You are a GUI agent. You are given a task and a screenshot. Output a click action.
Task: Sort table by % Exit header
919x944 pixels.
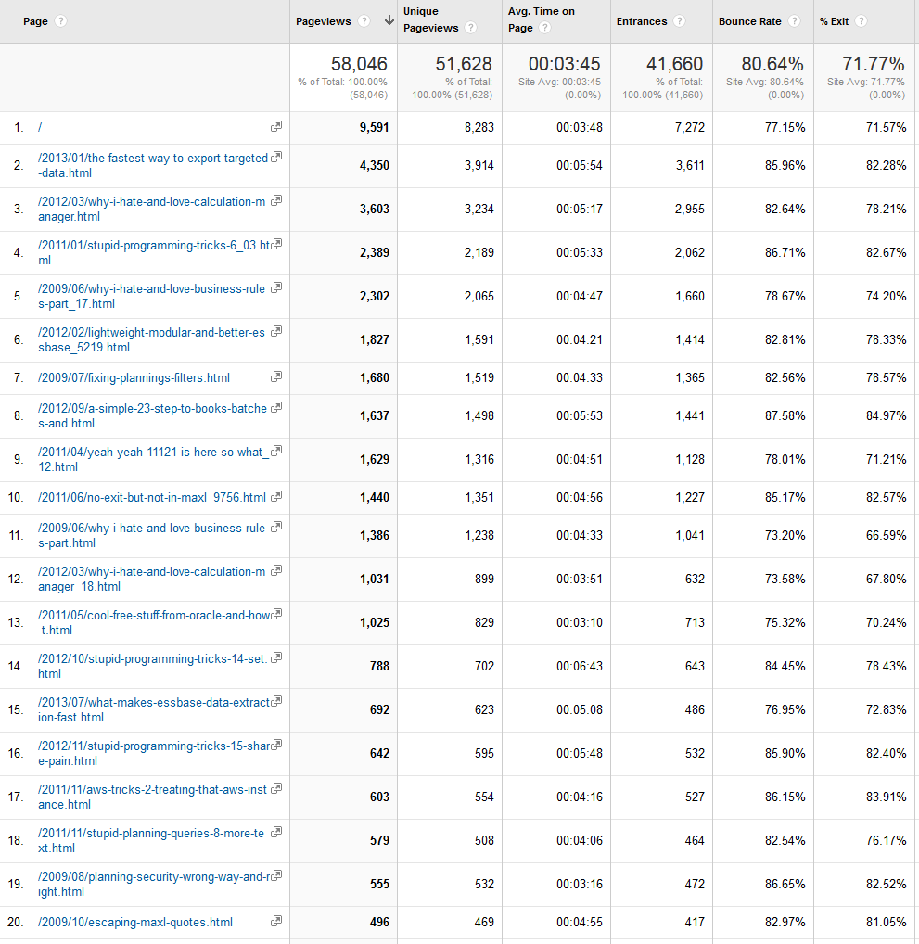[834, 21]
